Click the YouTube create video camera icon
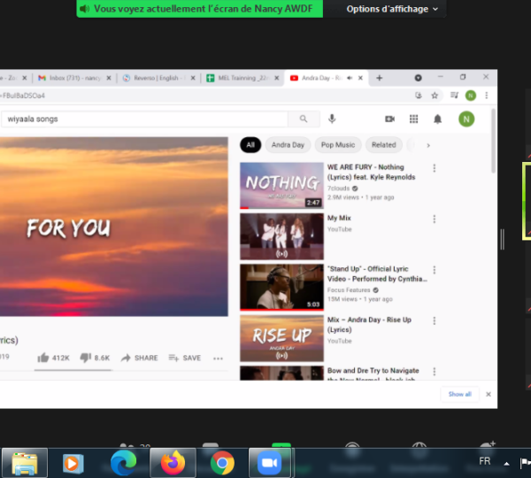The height and width of the screenshot is (478, 531). 390,119
